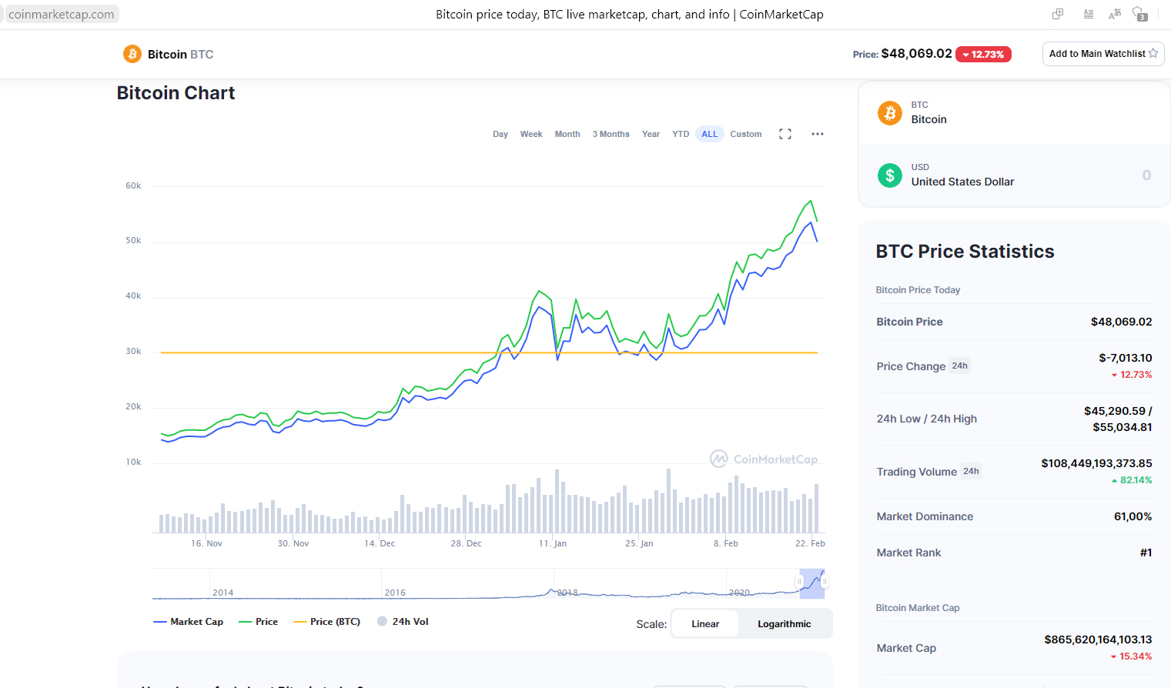Open 24h dropdown next to Price Change
The image size is (1171, 688).
click(959, 366)
